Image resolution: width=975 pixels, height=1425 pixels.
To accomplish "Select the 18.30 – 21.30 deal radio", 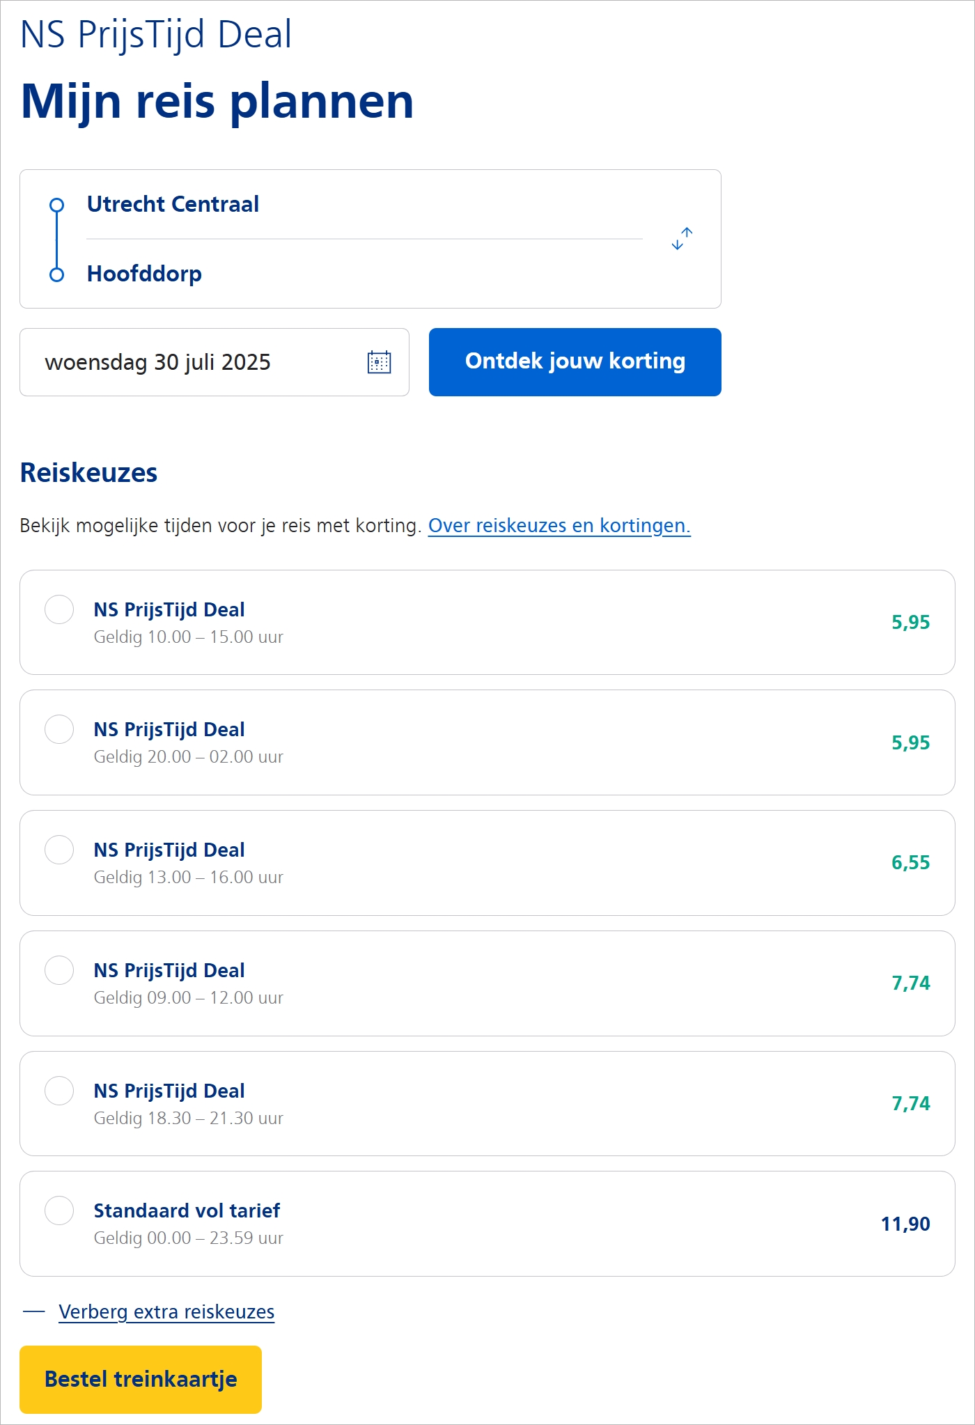I will tap(59, 1091).
